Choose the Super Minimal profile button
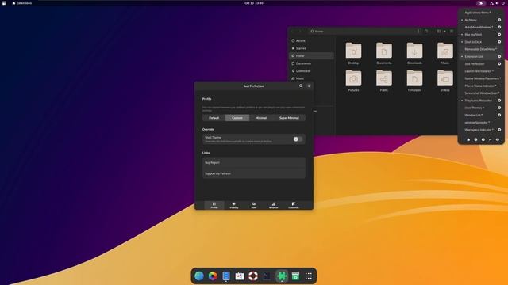The width and height of the screenshot is (508, 285). coord(289,118)
